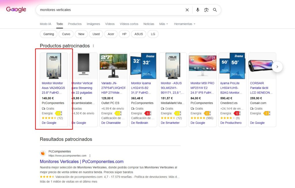
Task: Apply the Acer filter chip
Action: (x=111, y=34)
